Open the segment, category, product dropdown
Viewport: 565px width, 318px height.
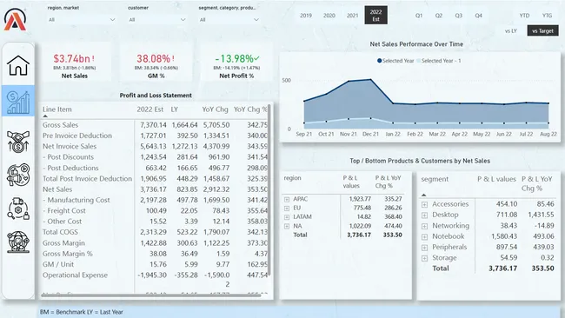[229, 19]
